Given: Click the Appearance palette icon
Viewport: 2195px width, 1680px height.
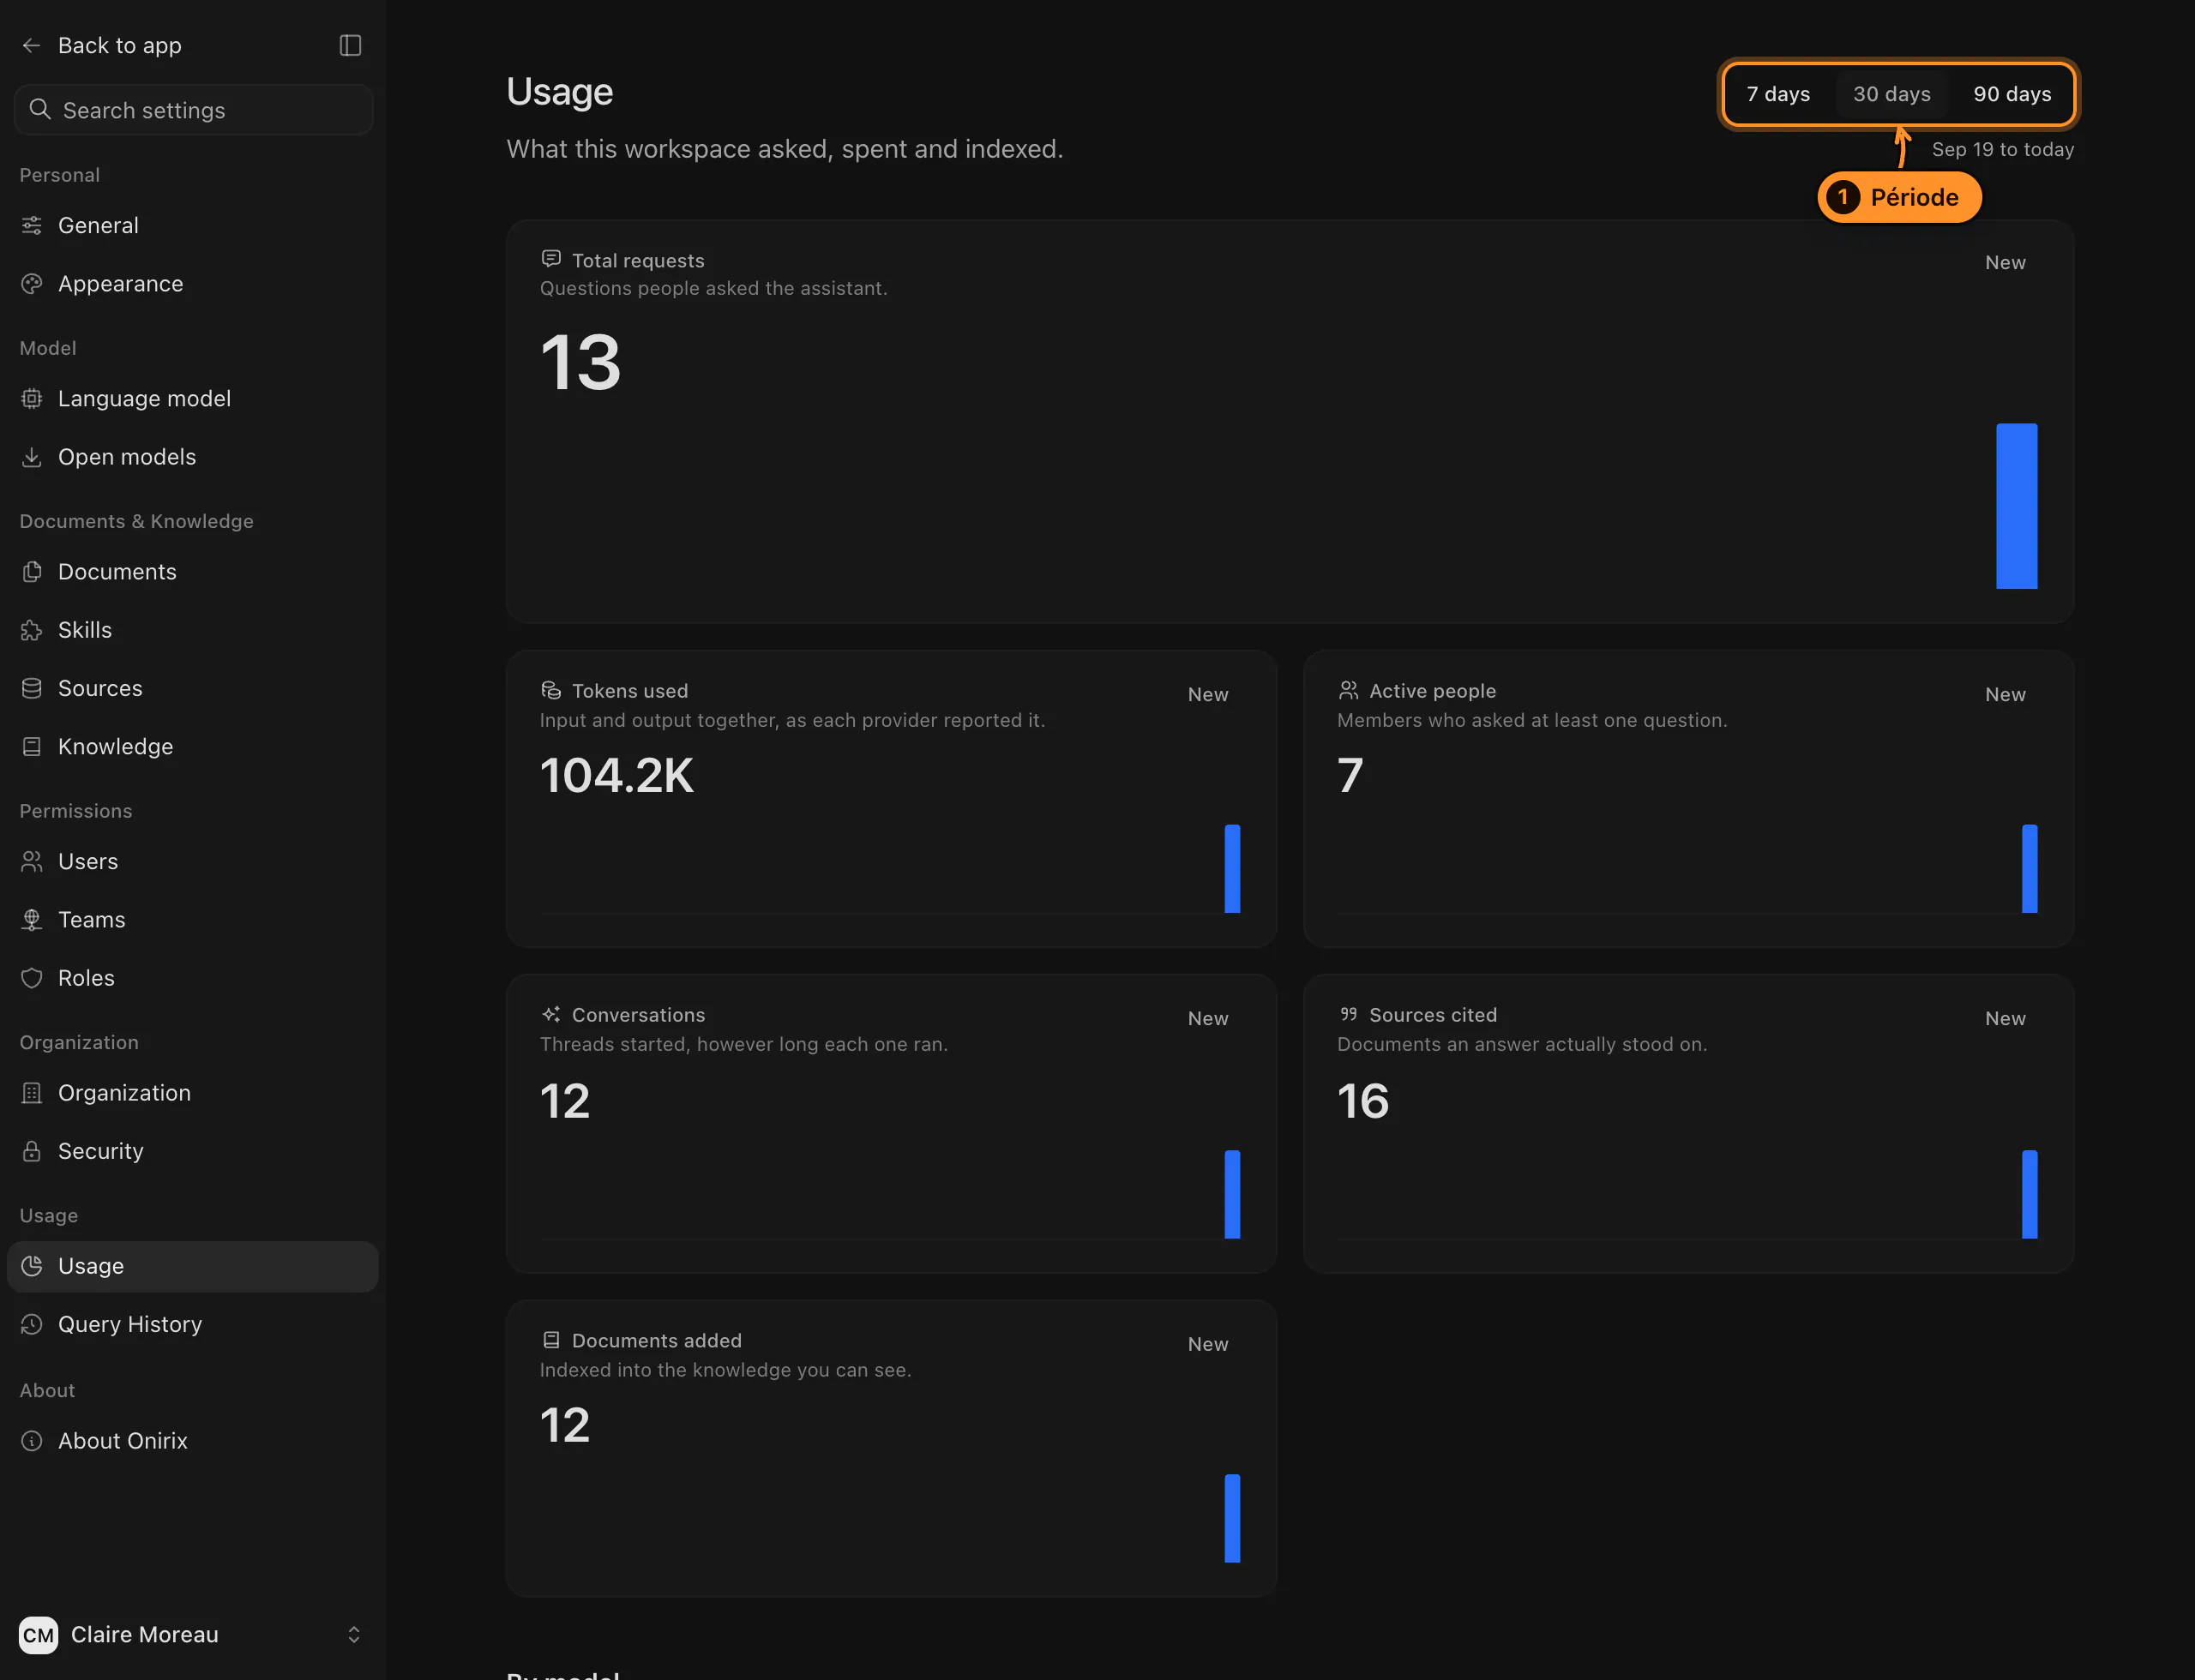Looking at the screenshot, I should 32,284.
